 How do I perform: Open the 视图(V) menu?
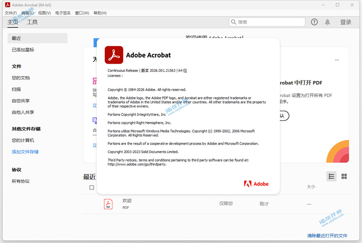pos(44,13)
